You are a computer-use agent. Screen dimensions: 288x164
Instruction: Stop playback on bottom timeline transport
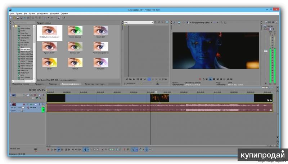[x=66, y=150]
